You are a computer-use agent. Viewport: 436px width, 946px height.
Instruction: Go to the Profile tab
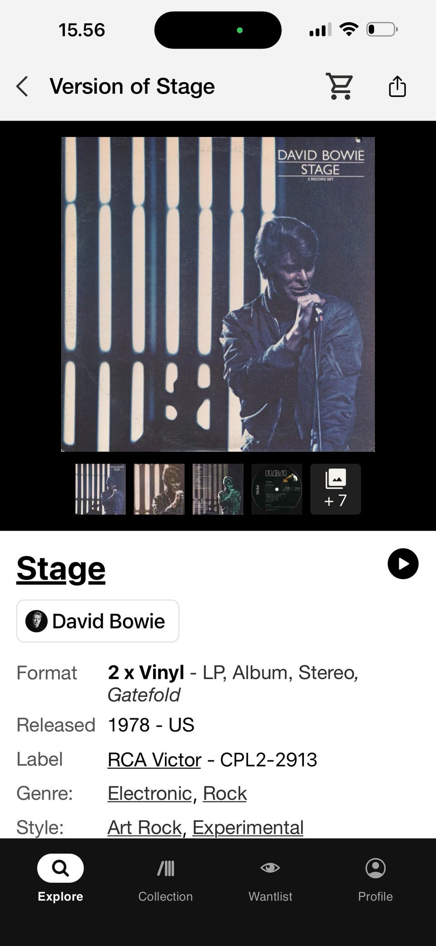point(375,877)
